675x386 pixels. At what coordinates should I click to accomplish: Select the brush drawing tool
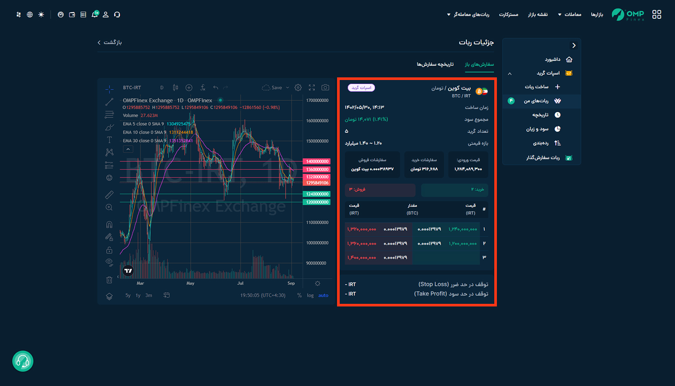point(109,127)
